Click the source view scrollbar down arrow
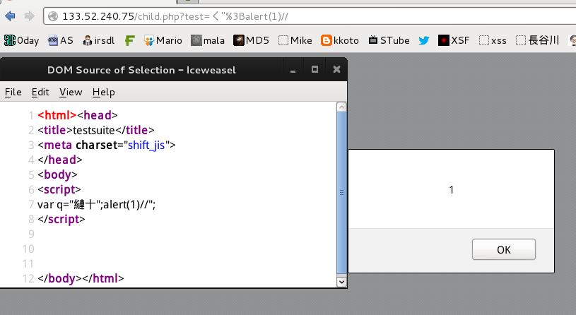The width and height of the screenshot is (576, 315). click(x=341, y=282)
